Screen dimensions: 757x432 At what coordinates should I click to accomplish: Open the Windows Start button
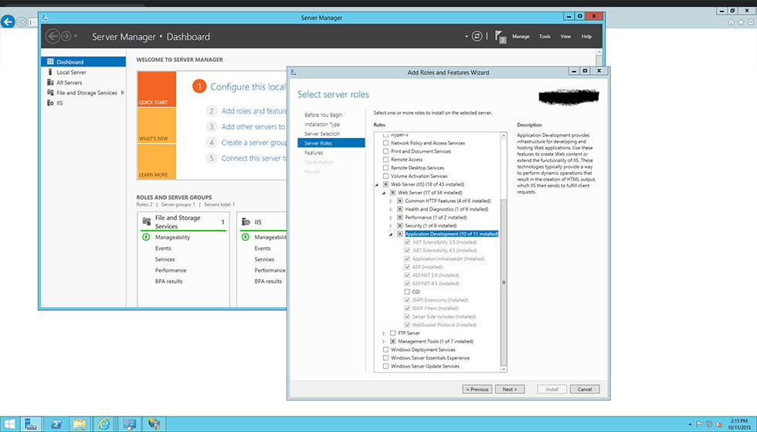pyautogui.click(x=9, y=424)
